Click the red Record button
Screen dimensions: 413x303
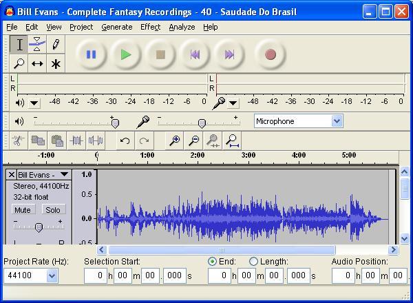pyautogui.click(x=271, y=55)
